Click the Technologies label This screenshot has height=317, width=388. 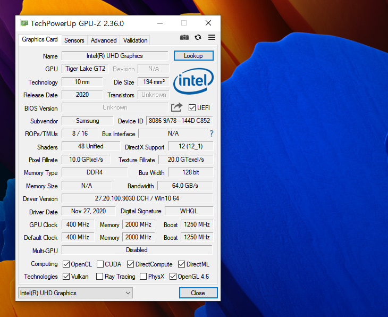point(41,277)
